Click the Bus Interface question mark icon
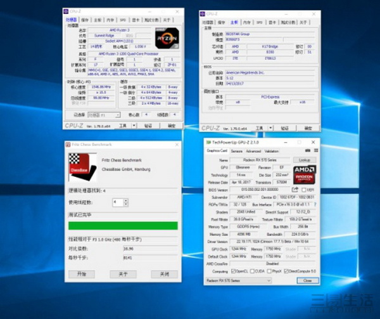Viewport: 380px width, 319px height. click(x=315, y=204)
